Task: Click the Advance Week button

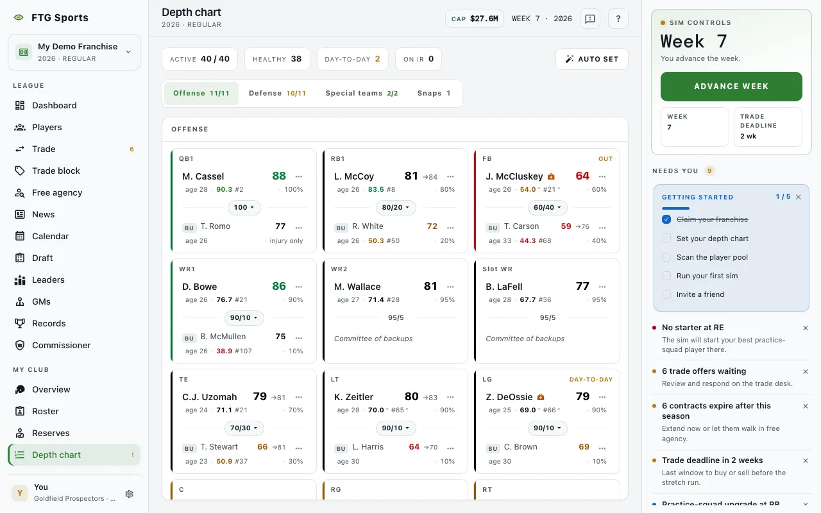Action: tap(731, 87)
